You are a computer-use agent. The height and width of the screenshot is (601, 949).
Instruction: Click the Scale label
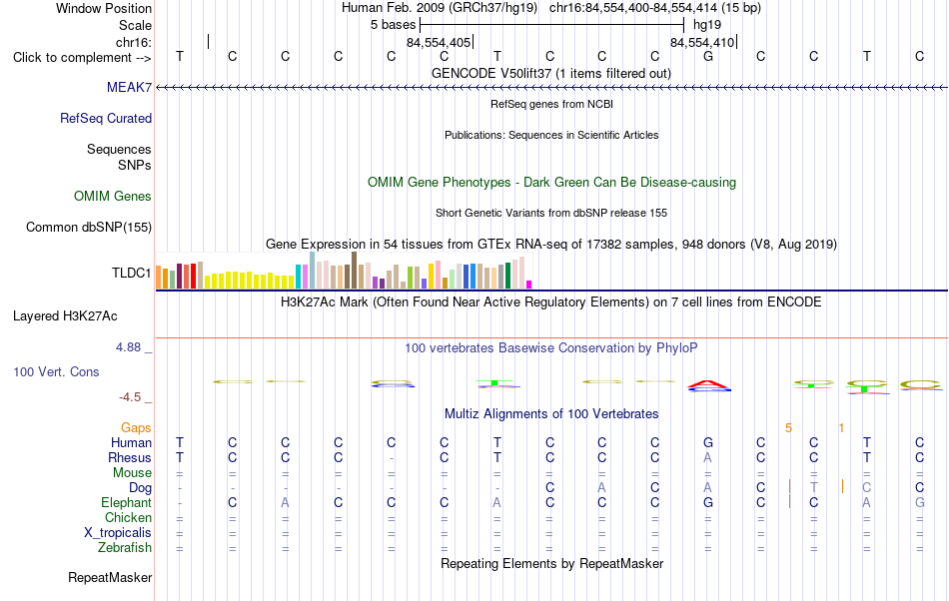135,25
